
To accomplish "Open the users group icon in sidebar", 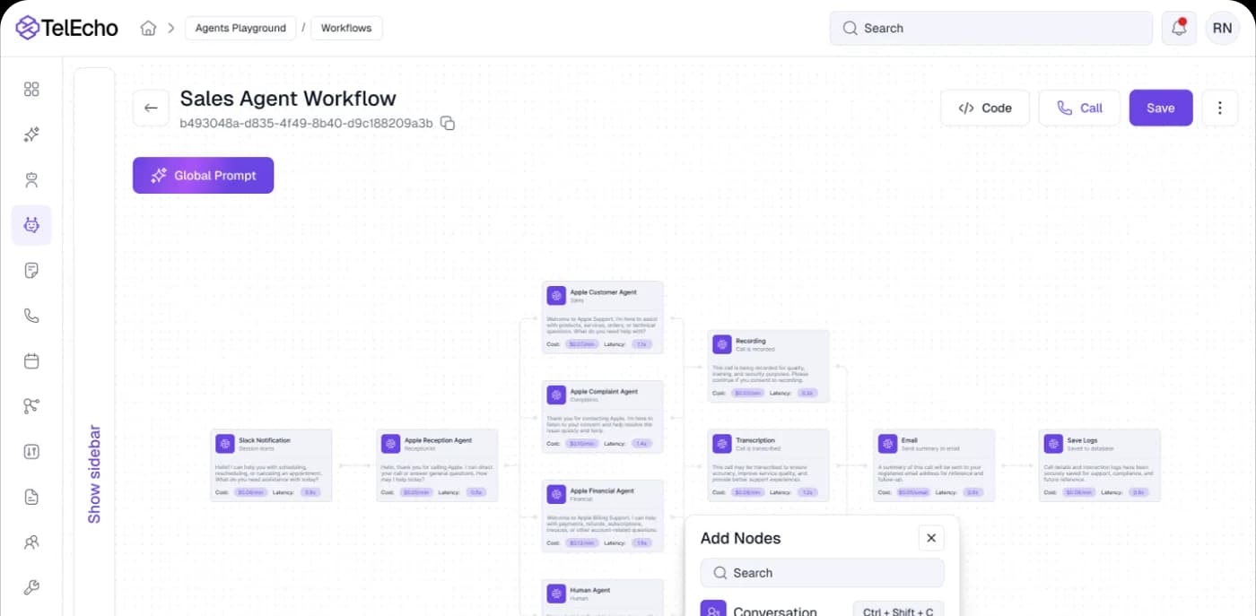I will tap(31, 542).
